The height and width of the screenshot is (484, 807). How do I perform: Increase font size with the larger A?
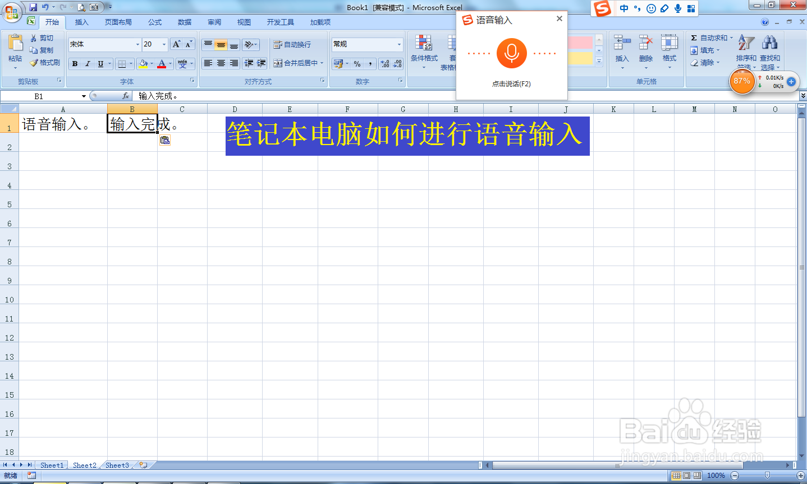click(x=176, y=44)
